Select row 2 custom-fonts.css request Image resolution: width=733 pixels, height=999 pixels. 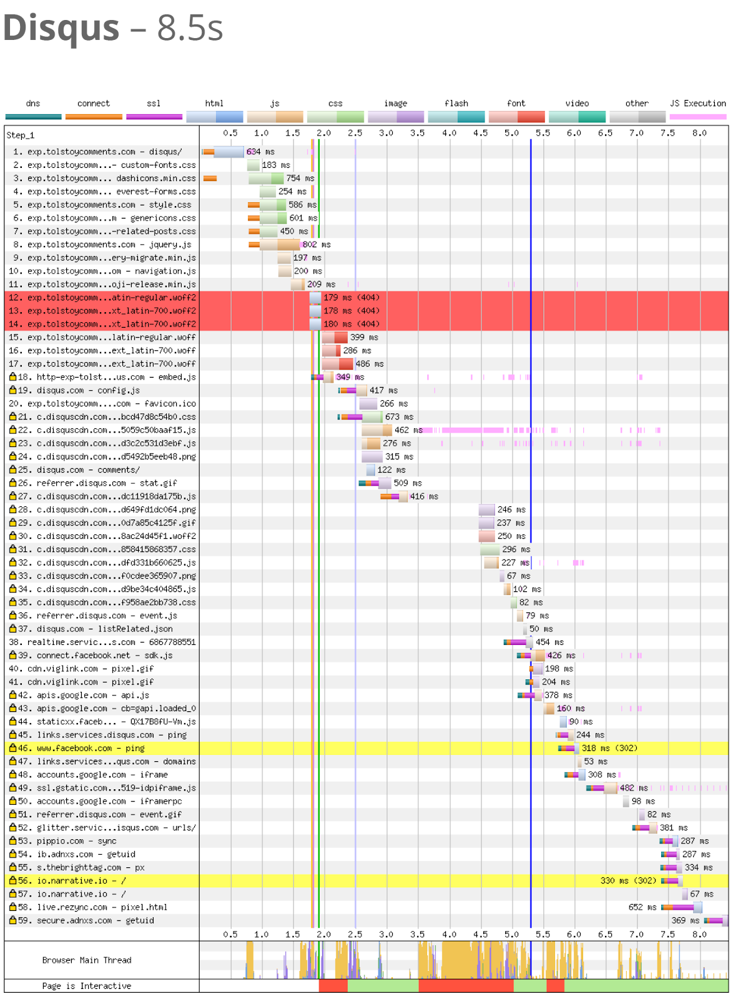click(366, 165)
